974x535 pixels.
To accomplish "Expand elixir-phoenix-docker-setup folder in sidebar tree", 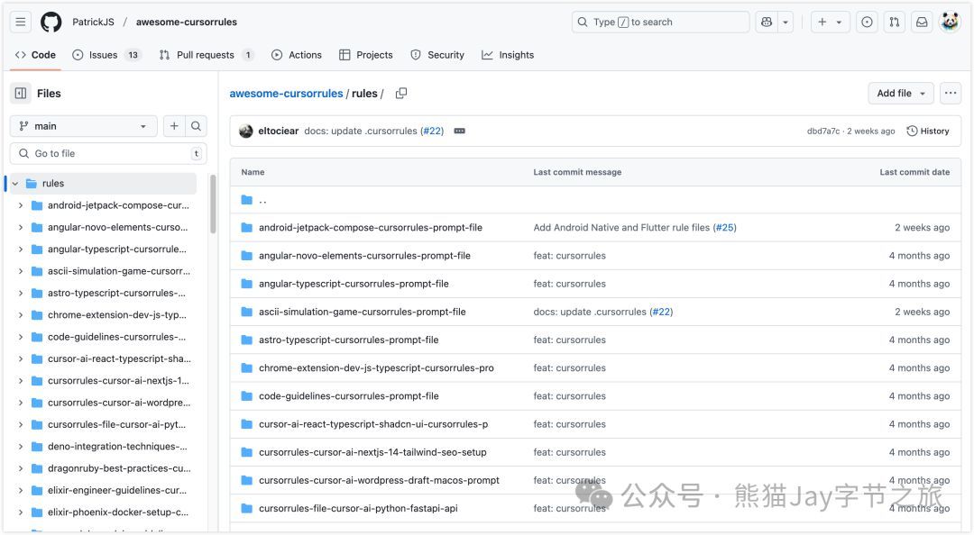I will click(21, 512).
